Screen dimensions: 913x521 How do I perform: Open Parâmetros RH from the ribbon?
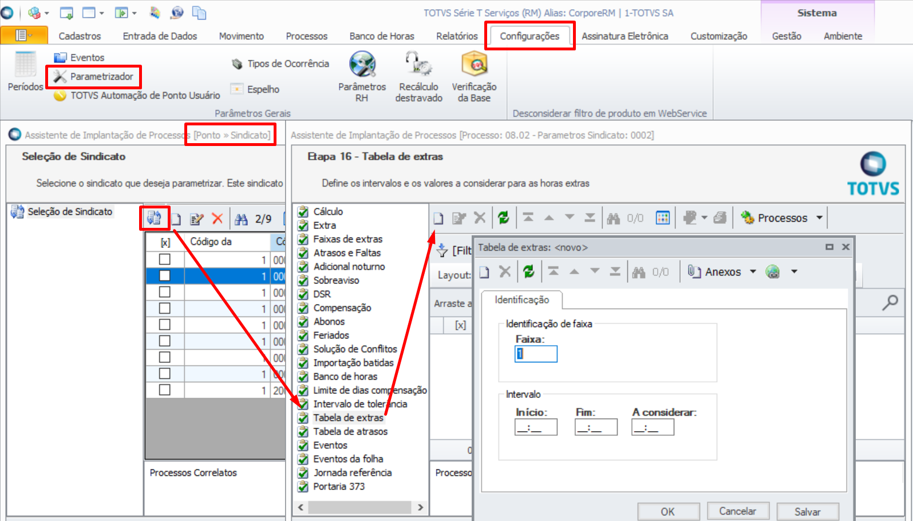[x=362, y=76]
